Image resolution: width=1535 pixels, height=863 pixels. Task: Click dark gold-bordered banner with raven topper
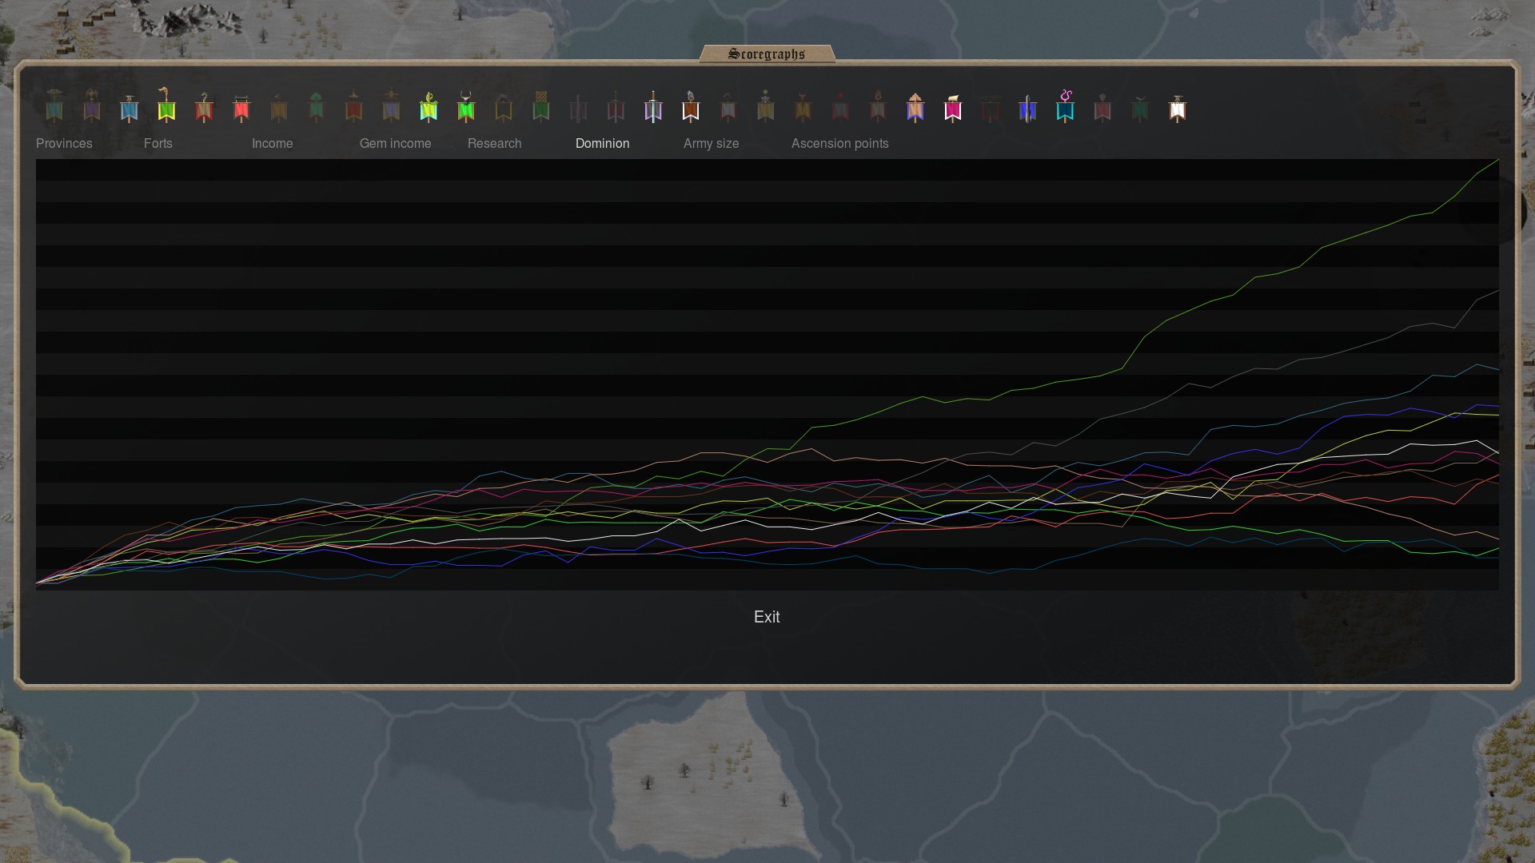coord(504,108)
